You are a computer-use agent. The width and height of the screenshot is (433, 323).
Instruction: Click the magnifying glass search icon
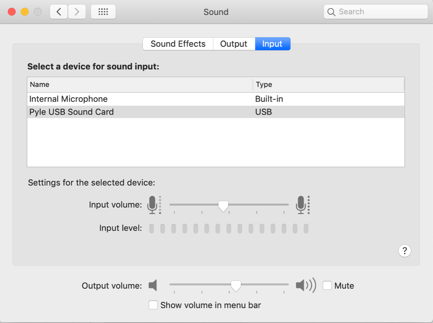pyautogui.click(x=331, y=12)
